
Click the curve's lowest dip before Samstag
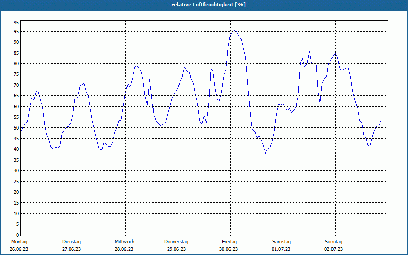point(265,152)
